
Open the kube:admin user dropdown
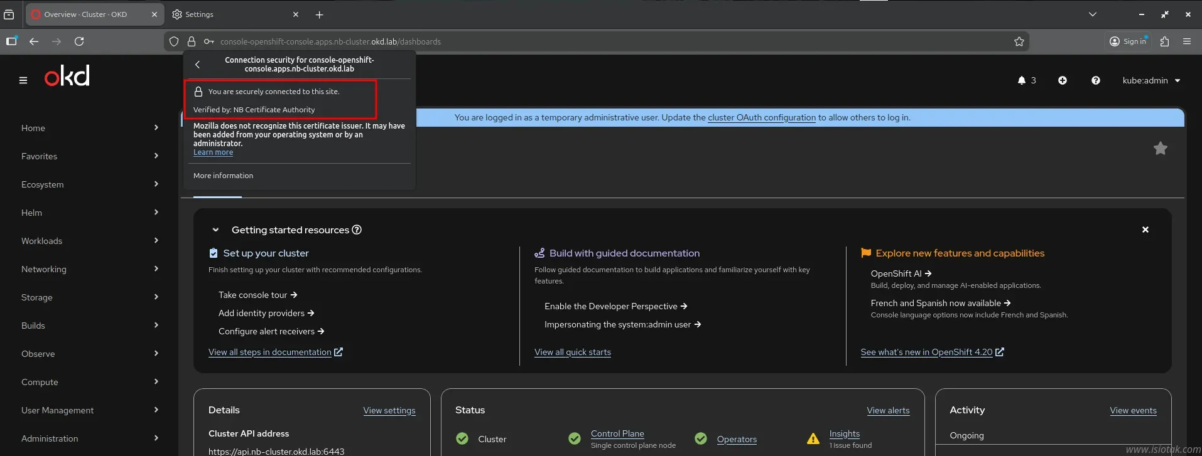pyautogui.click(x=1151, y=80)
